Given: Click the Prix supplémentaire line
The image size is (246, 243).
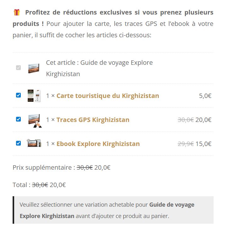Looking at the screenshot, I should click(x=61, y=167).
